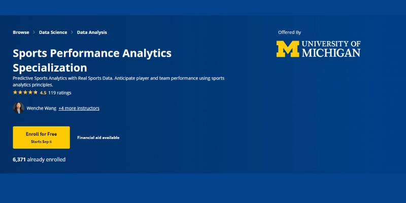Image resolution: width=406 pixels, height=203 pixels.
Task: Click the chevron after Browse
Action: pos(34,32)
